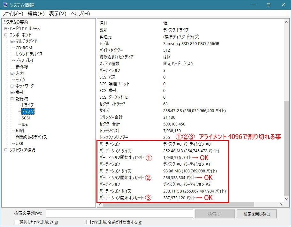Viewport: 291px width, 227px height.
Task: Select the トラック合計 value 7,938,150
Action: [x=172, y=131]
